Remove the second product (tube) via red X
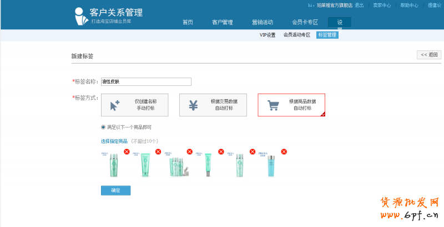This screenshot has width=444, height=227. (x=158, y=152)
